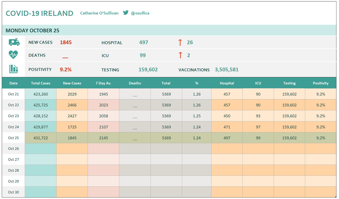The width and height of the screenshot is (339, 199).
Task: Select the Total Cases column header
Action: coord(41,83)
